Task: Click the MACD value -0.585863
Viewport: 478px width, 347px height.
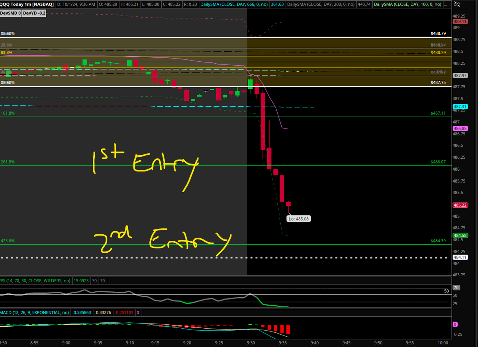Action: point(82,312)
